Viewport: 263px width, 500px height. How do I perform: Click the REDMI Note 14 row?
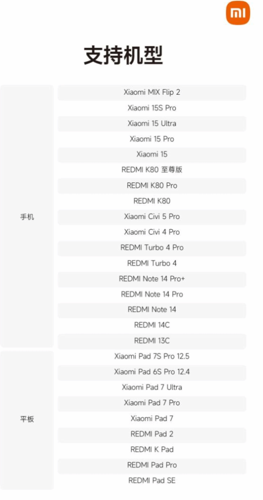(x=152, y=310)
